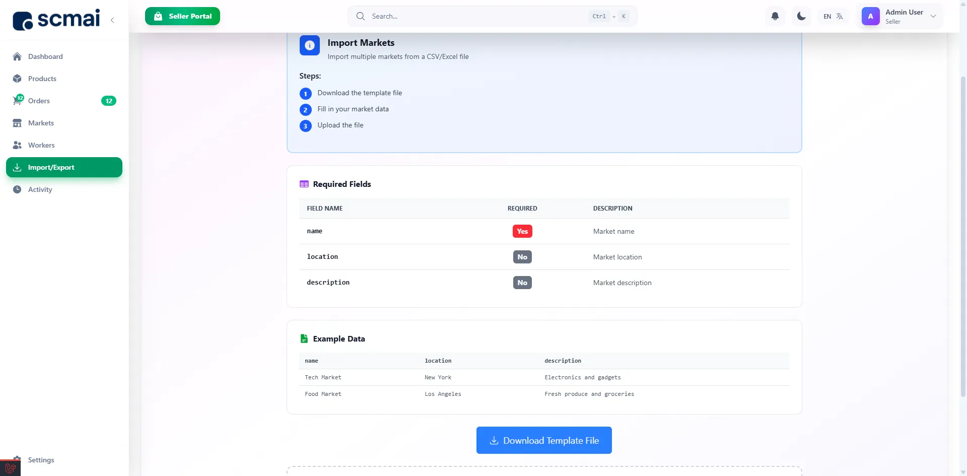Click the Dashboard home icon
The width and height of the screenshot is (967, 476).
[17, 56]
